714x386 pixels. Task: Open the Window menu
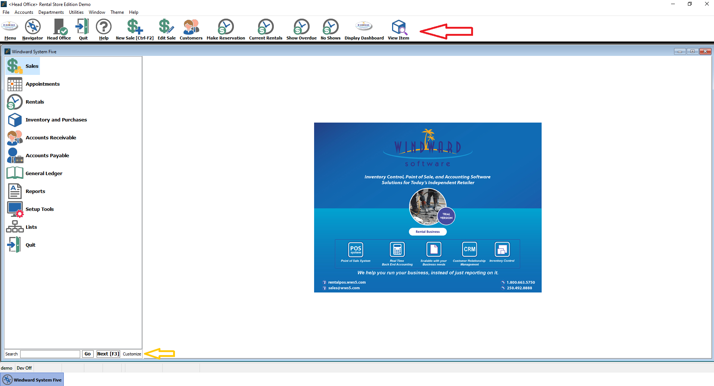pos(97,12)
